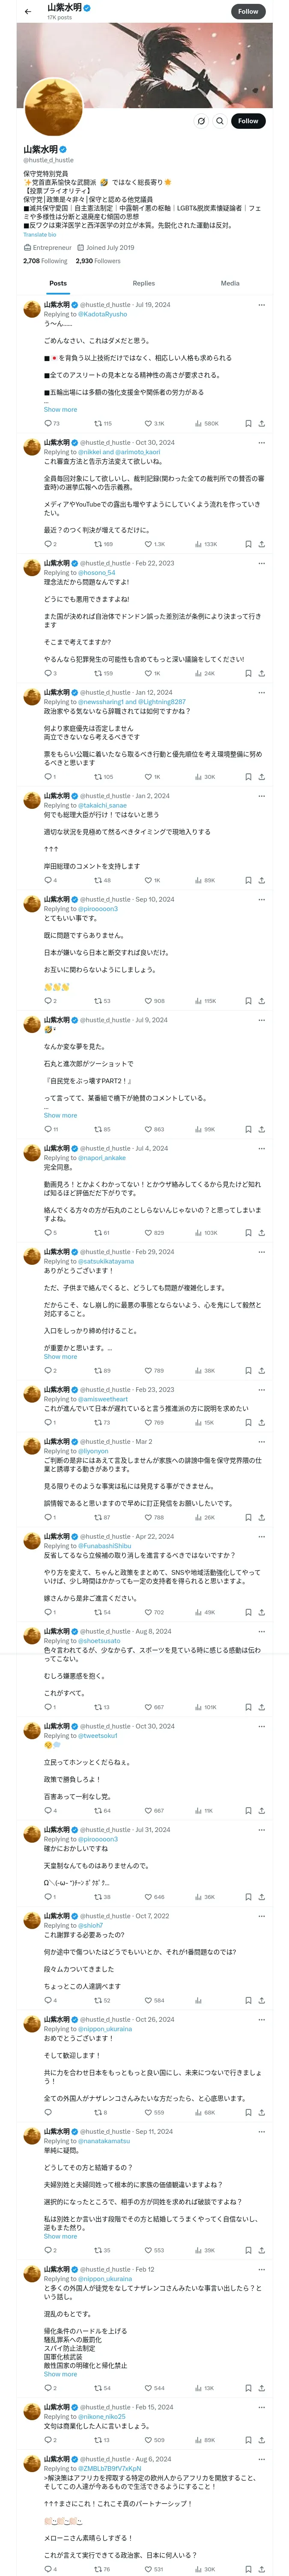Click the "Translate bio" link
Screen dimensions: 289x2576
coord(40,234)
